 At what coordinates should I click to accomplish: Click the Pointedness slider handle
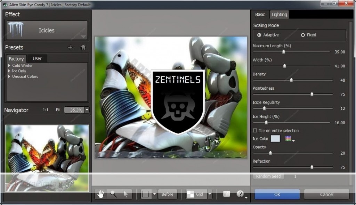pyautogui.click(x=312, y=94)
